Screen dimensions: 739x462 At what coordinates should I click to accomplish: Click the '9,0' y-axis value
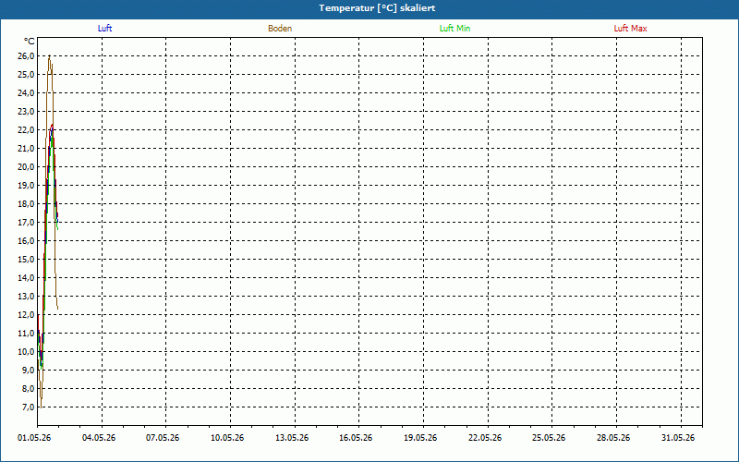coord(29,371)
